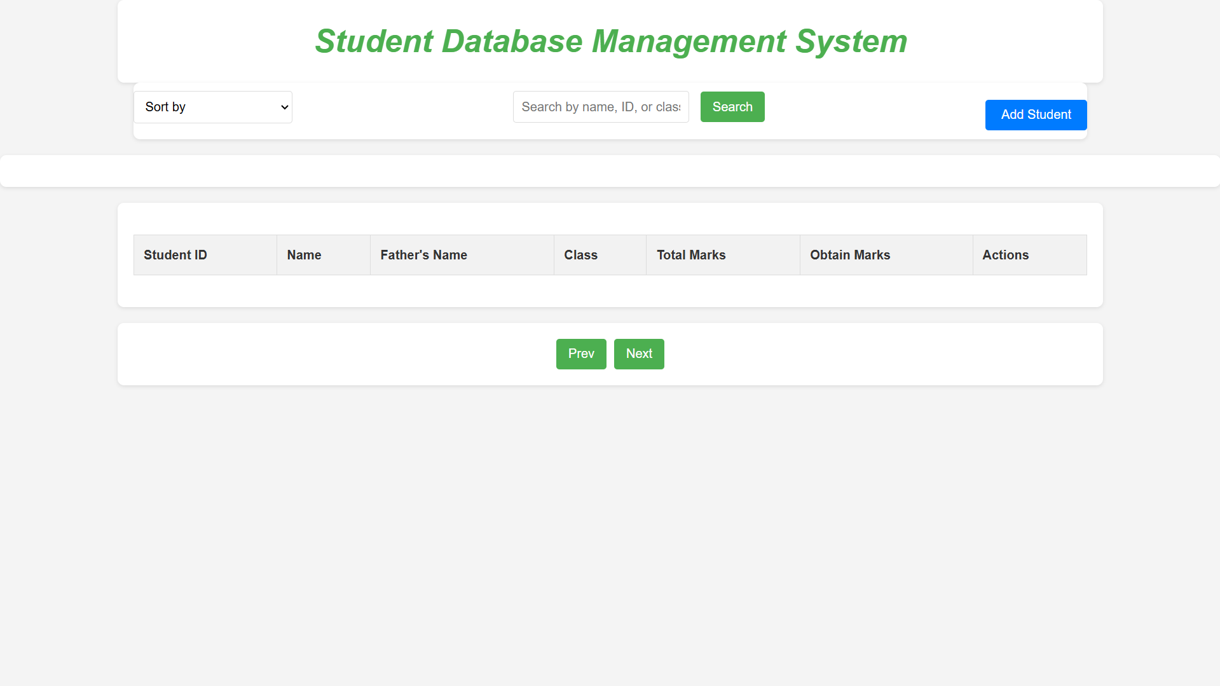This screenshot has height=686, width=1220.
Task: Click the blue Add Student button
Action: click(1036, 115)
